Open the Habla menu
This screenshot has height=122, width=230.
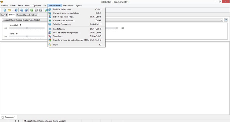(28, 5)
